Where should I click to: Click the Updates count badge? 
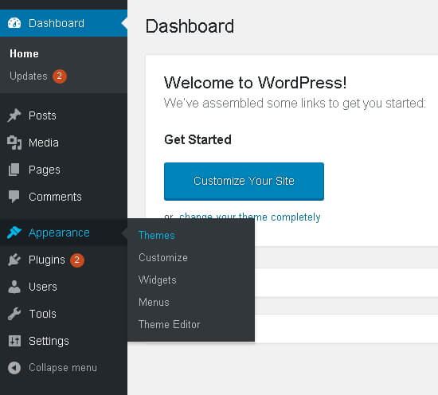tap(60, 76)
